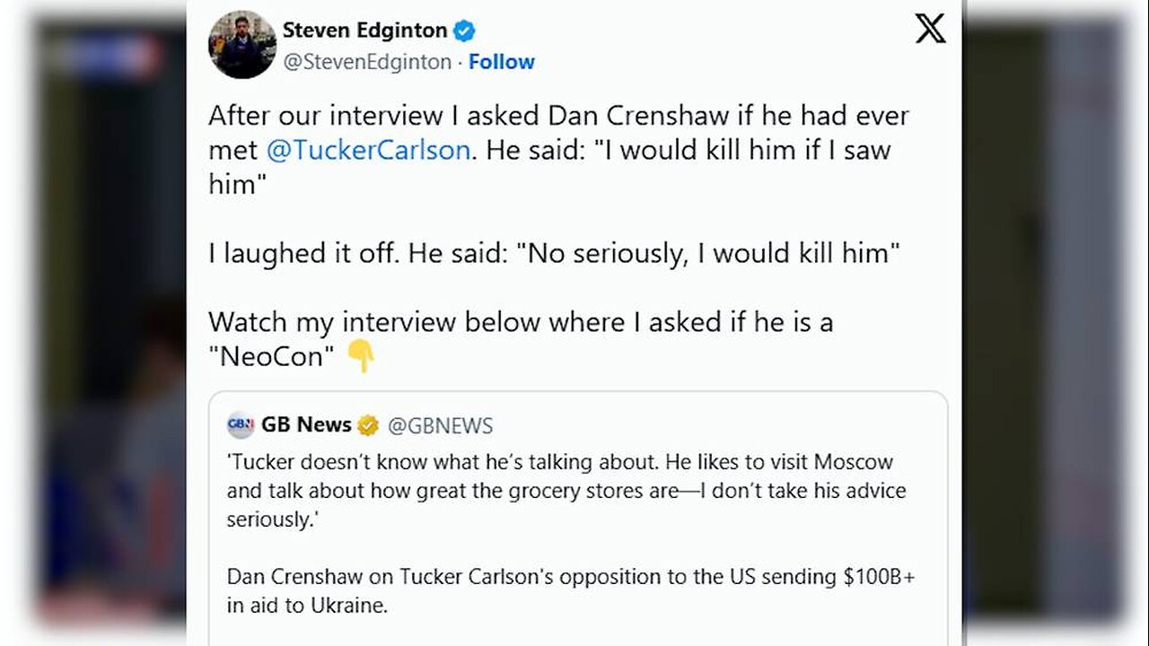The width and height of the screenshot is (1149, 646).
Task: Click the gold verified badge beside GB News
Action: [368, 425]
